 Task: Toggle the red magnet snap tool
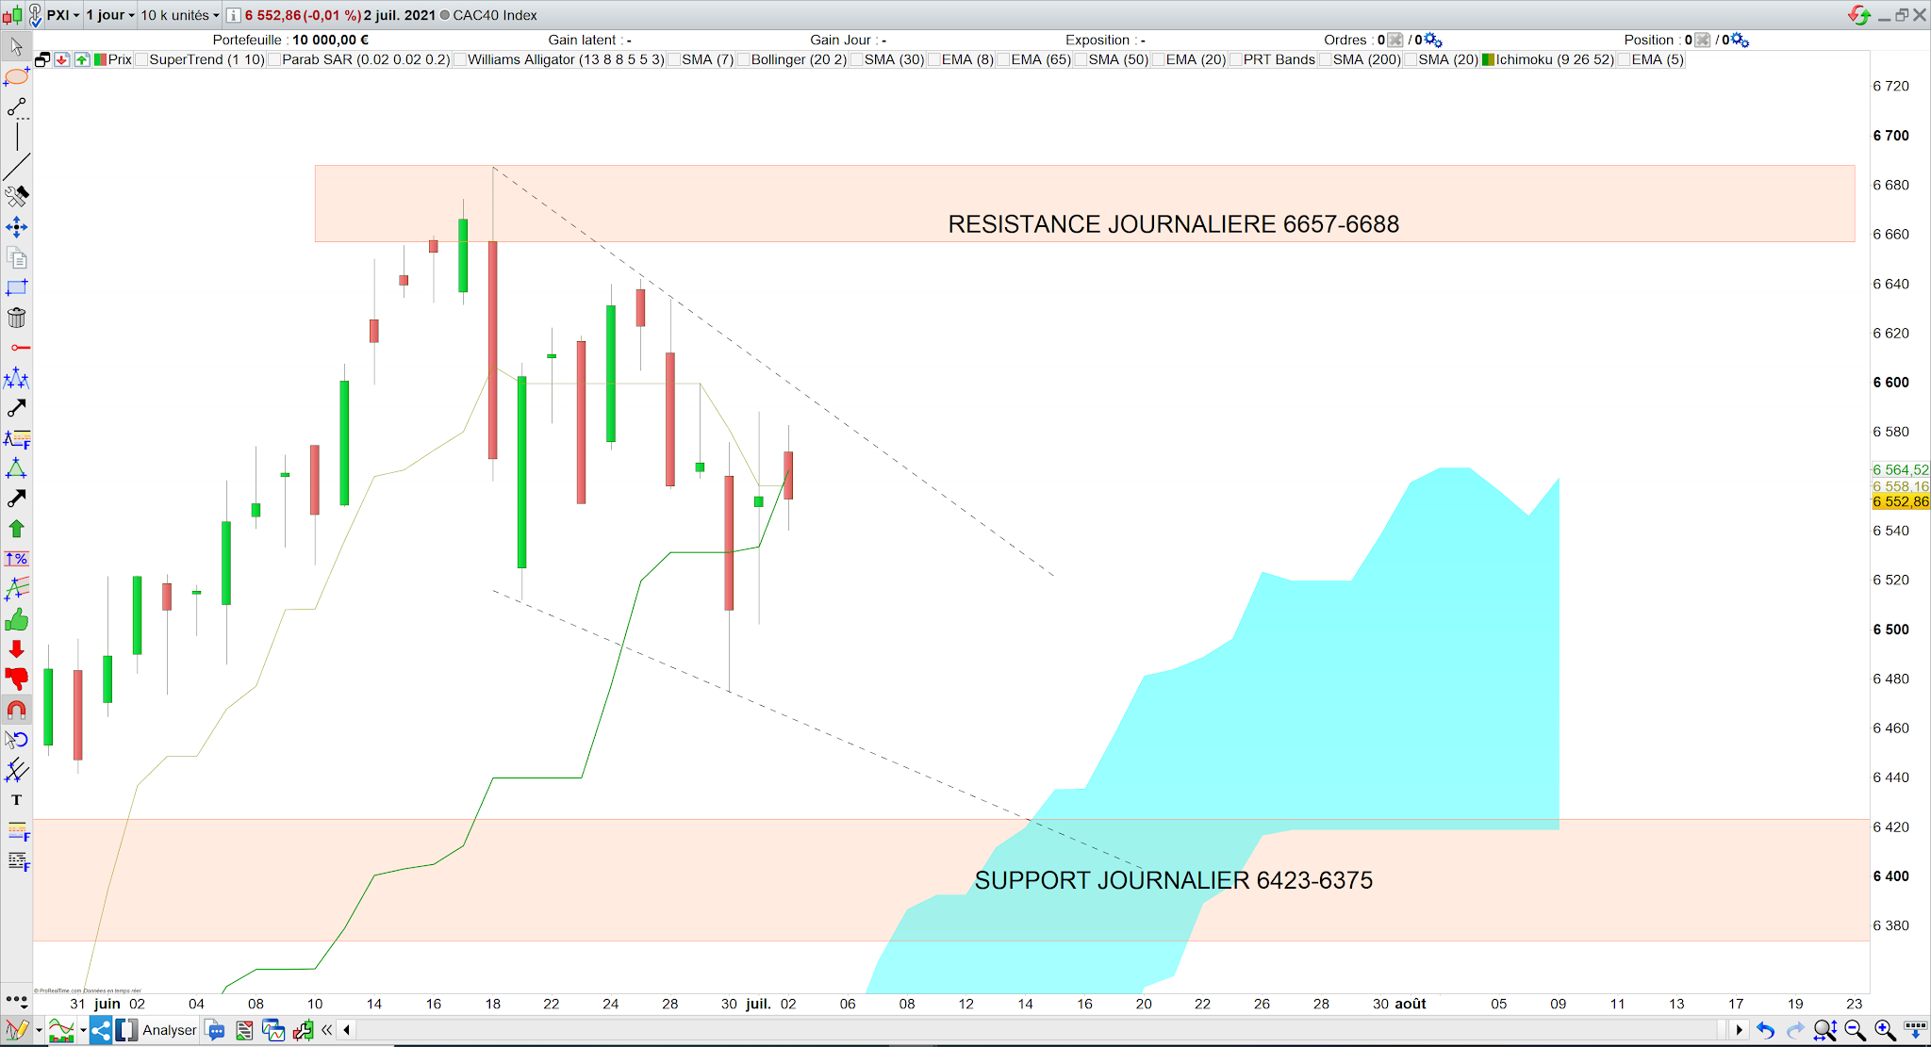[x=16, y=710]
